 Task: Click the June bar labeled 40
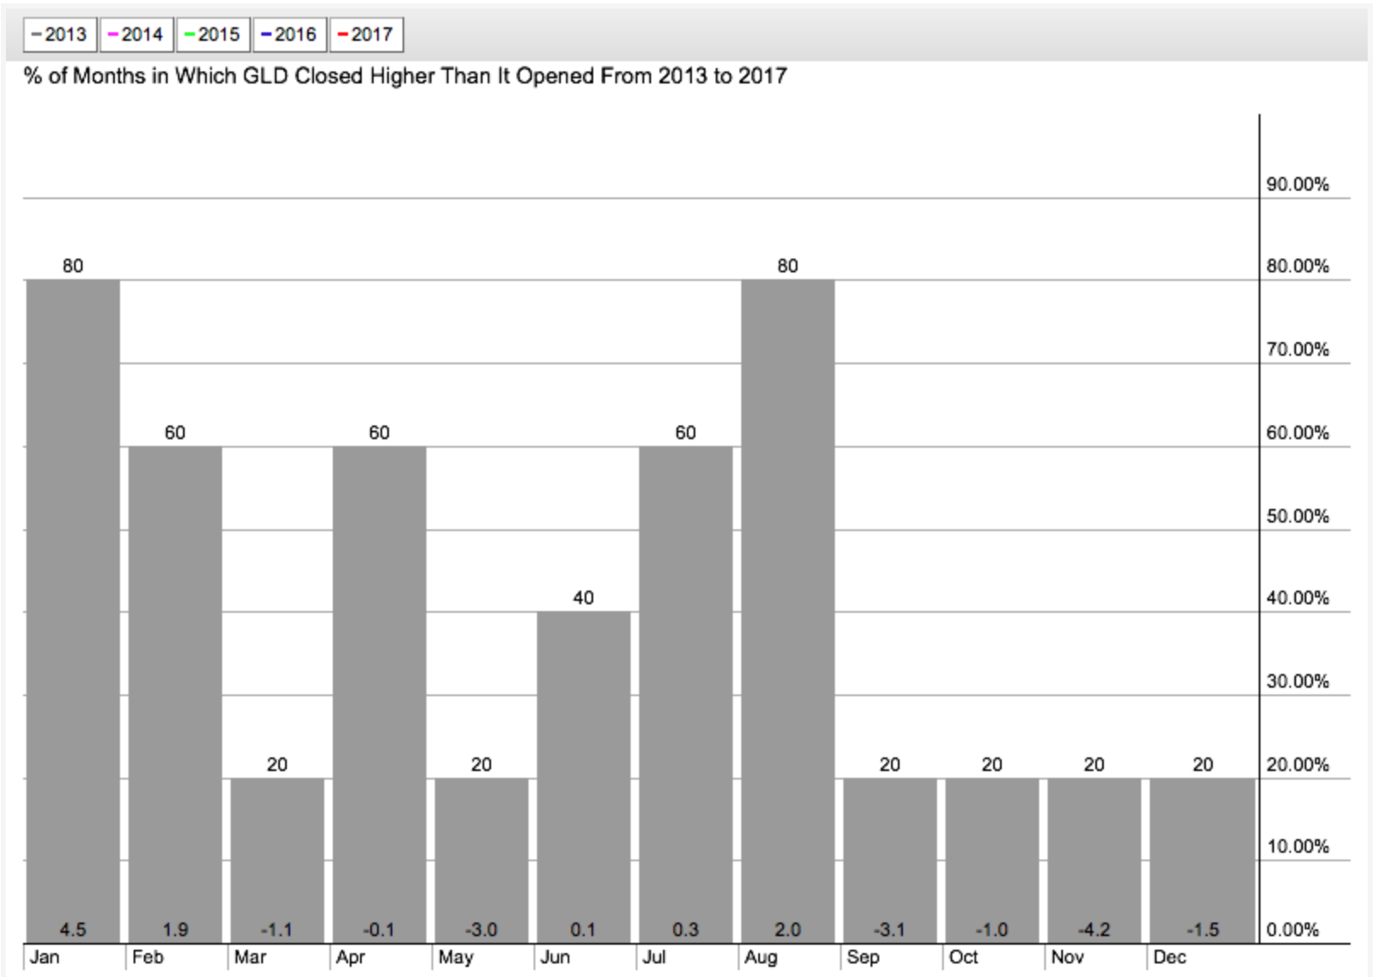tap(584, 777)
